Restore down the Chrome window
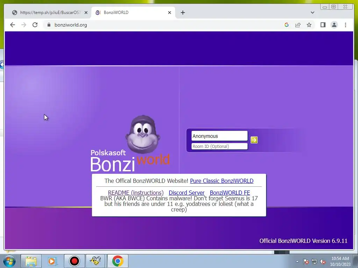The width and height of the screenshot is (358, 268). coord(334,7)
